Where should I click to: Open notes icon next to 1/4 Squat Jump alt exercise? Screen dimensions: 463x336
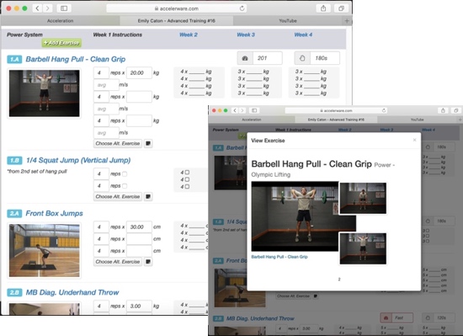(148, 197)
